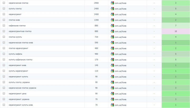Click position 7 cell for кафельная плитка
190x108 pixels.
pyautogui.click(x=176, y=26)
